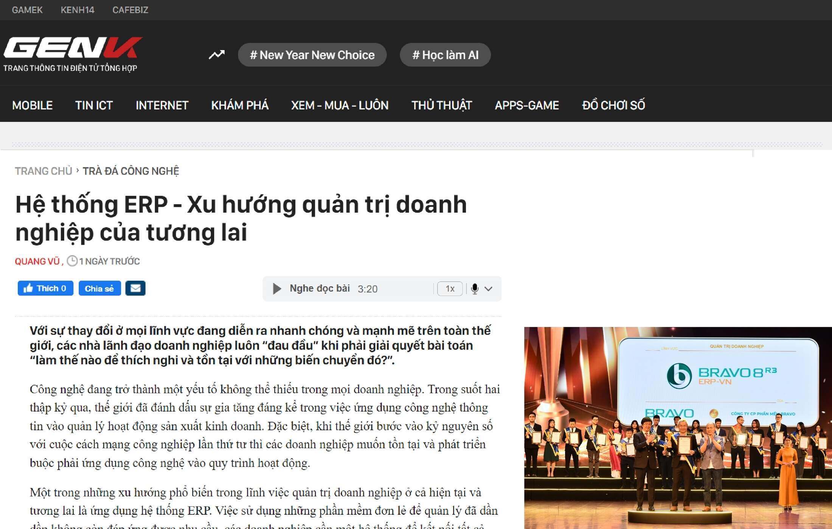Click the trending arrow icon

[217, 55]
